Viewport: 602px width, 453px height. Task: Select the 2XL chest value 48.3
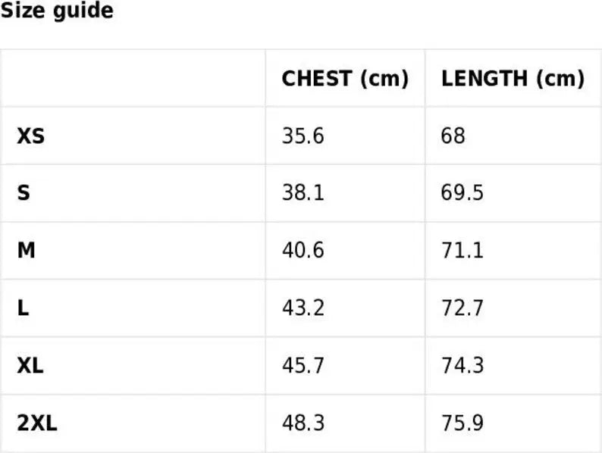[x=303, y=423]
